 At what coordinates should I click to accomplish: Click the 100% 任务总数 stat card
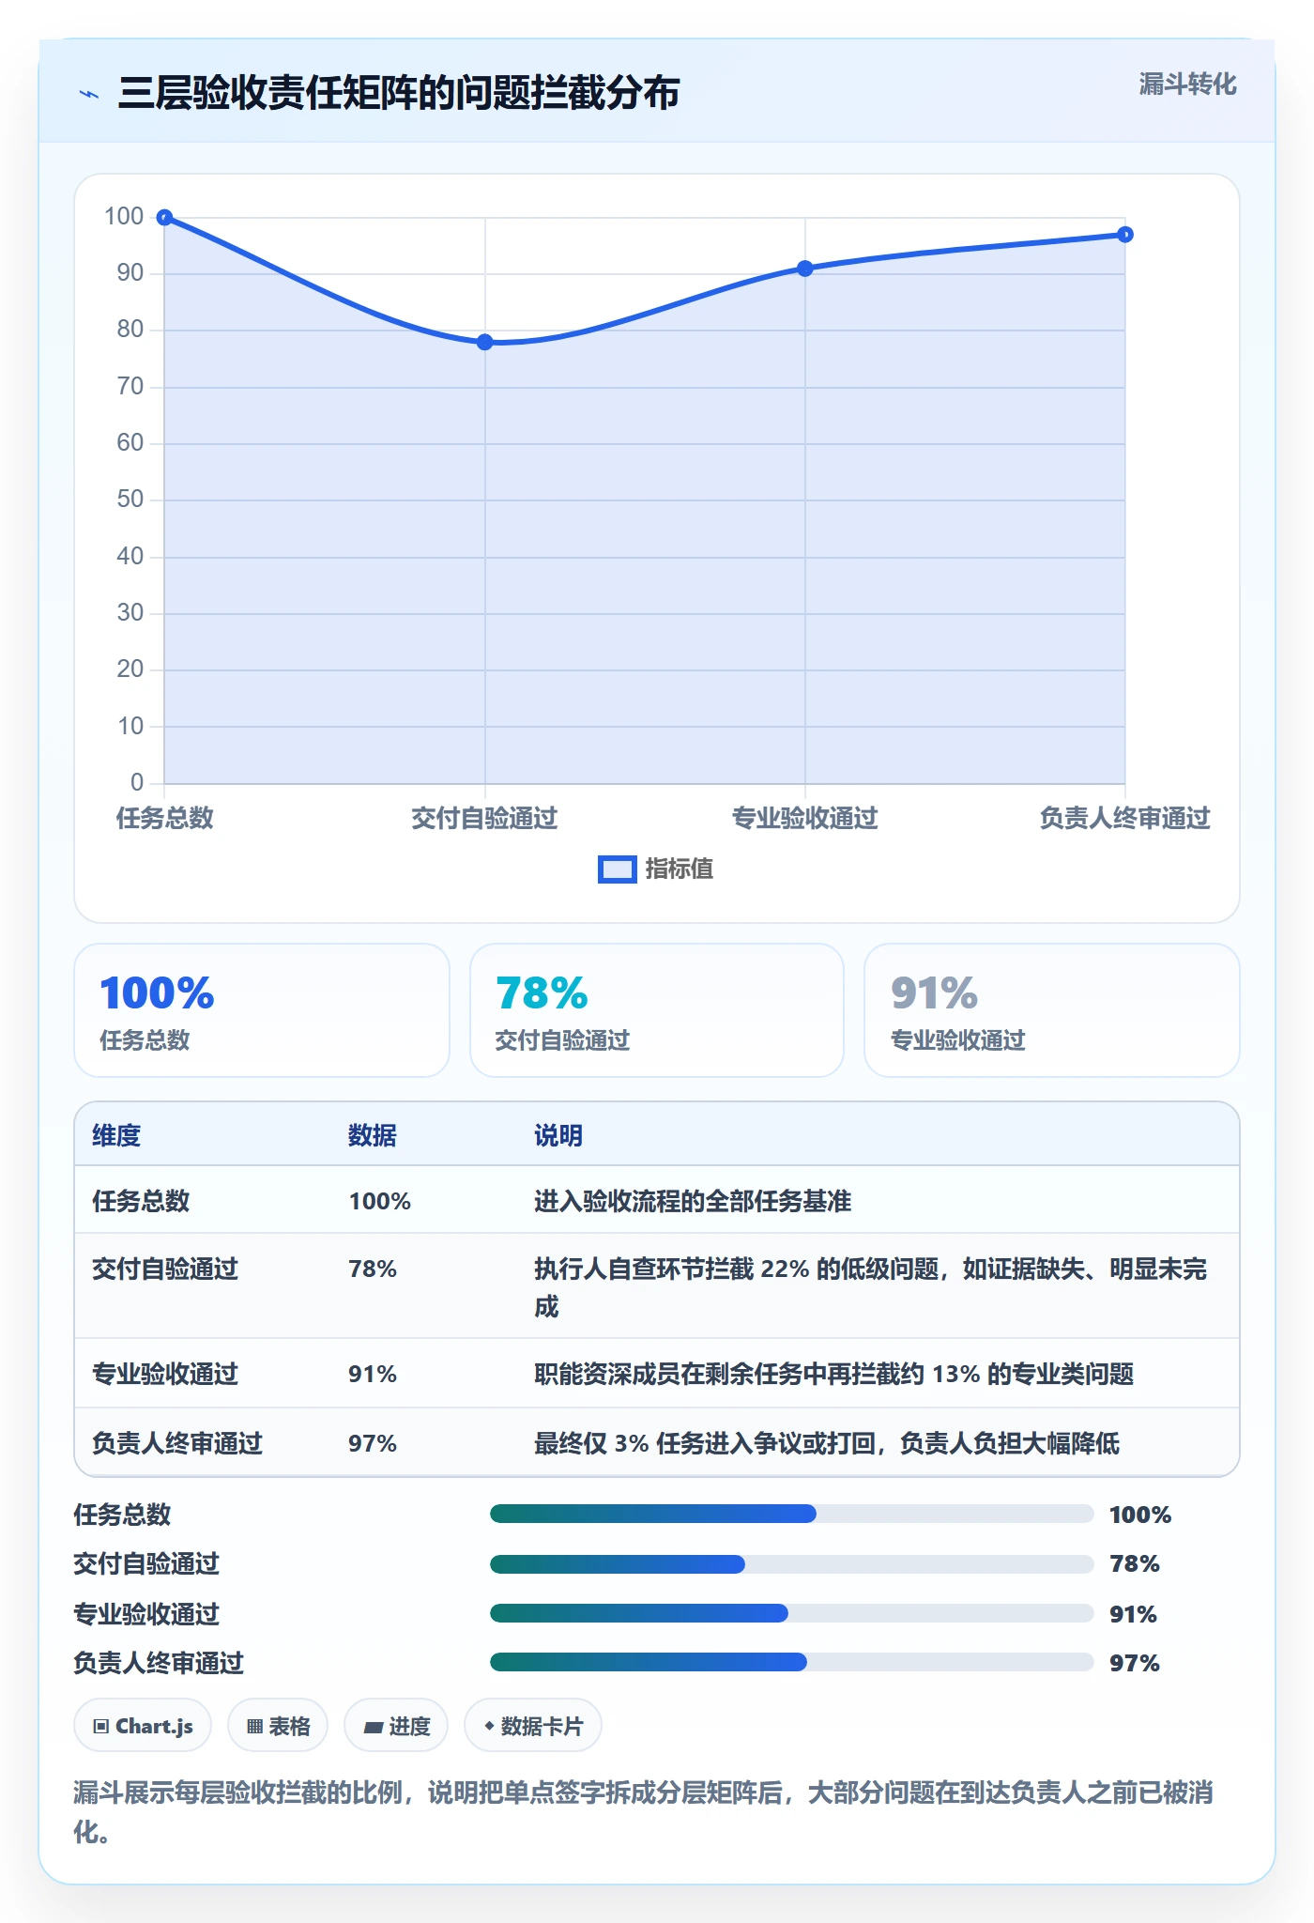[262, 1010]
